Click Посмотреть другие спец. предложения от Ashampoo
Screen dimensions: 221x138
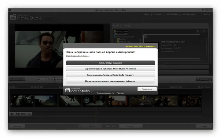click(x=110, y=81)
